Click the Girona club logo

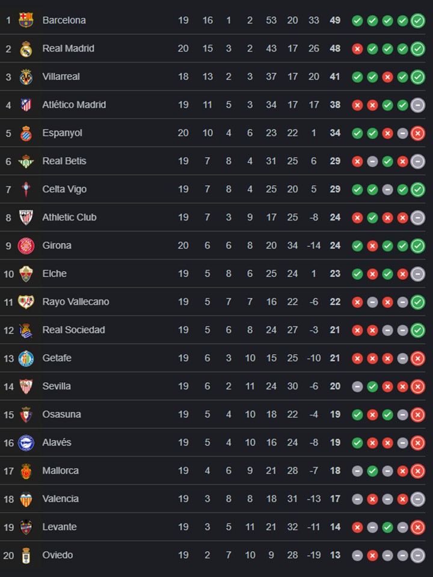[26, 246]
